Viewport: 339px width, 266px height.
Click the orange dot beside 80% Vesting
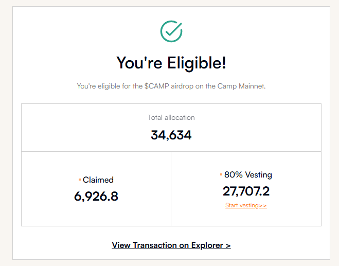221,174
